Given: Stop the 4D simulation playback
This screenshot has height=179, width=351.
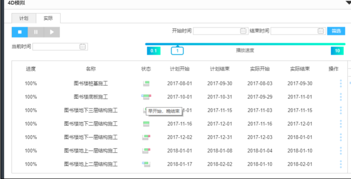Looking at the screenshot, I should coord(20,32).
